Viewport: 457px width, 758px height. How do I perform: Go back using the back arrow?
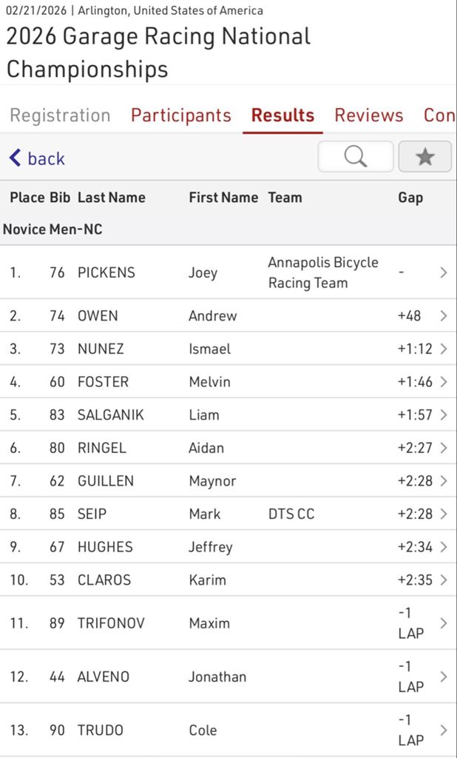(37, 158)
